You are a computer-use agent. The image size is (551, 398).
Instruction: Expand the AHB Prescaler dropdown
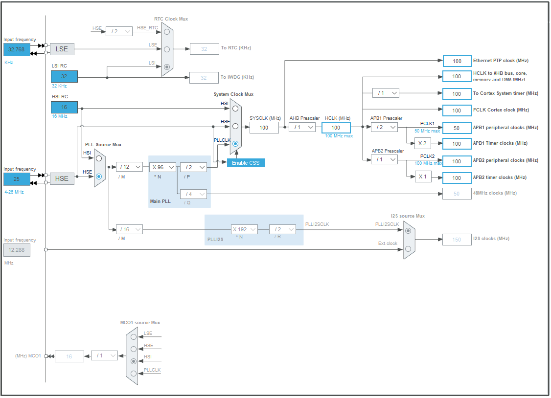[x=302, y=127]
